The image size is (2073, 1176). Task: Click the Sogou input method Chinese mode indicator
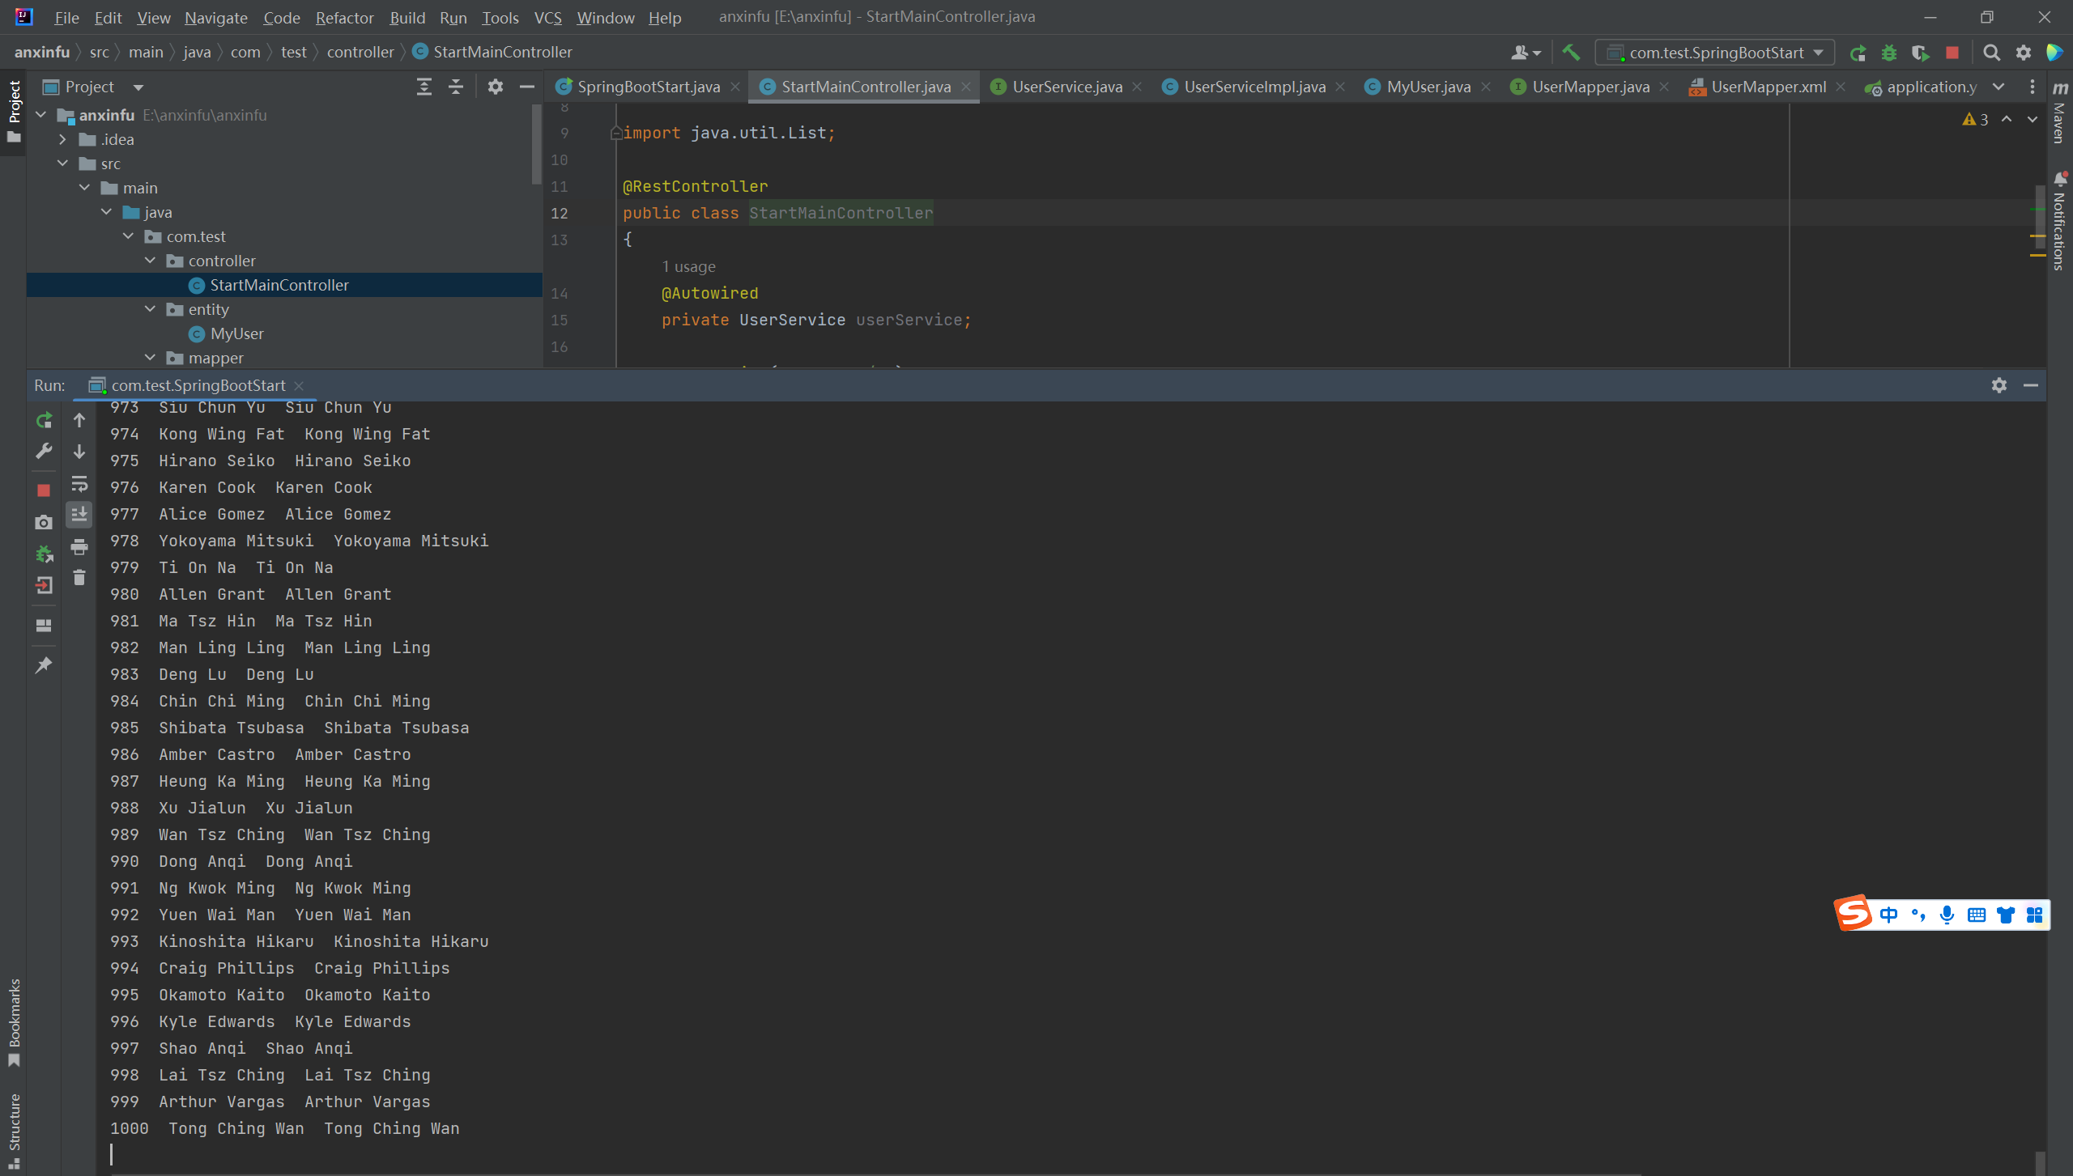pos(1889,915)
